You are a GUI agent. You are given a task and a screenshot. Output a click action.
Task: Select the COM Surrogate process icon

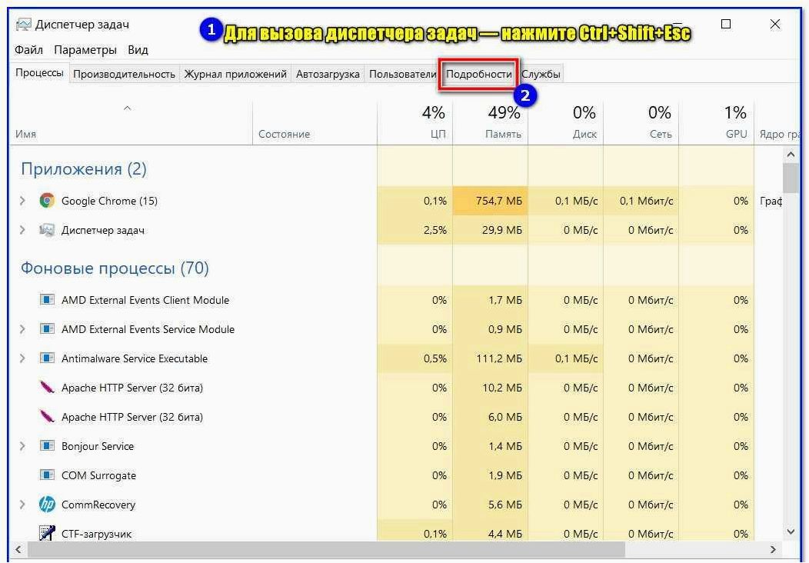pyautogui.click(x=47, y=475)
